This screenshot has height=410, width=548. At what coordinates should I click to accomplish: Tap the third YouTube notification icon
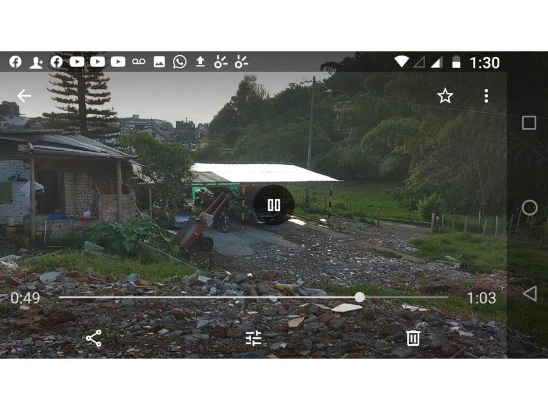coord(118,62)
